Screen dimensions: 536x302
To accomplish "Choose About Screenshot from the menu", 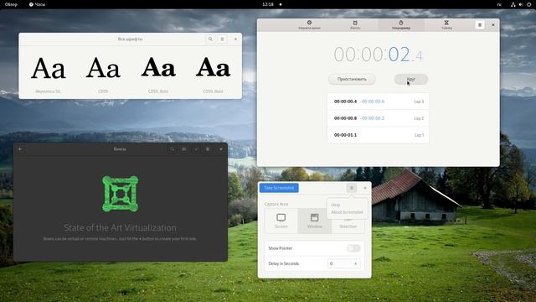I will click(347, 212).
